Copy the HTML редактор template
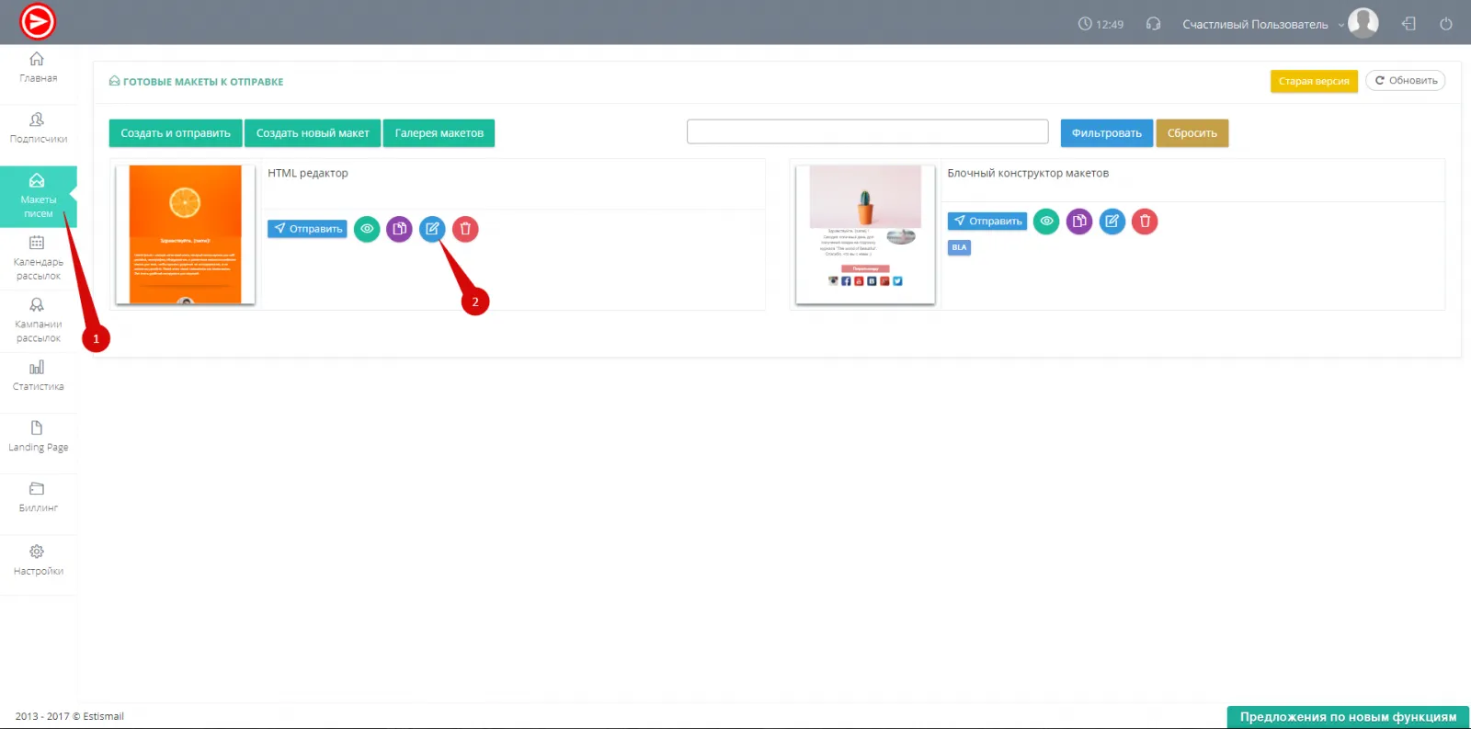The width and height of the screenshot is (1471, 729). pos(399,229)
